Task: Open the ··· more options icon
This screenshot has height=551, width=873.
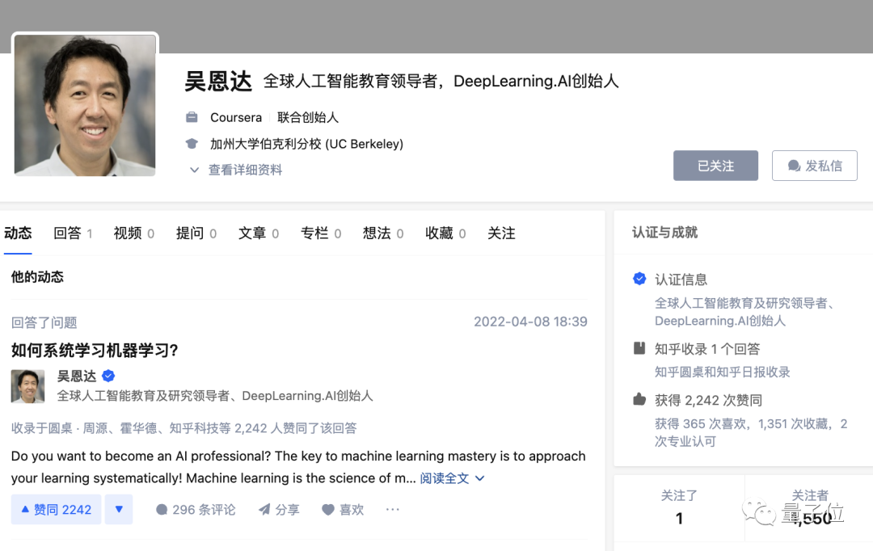Action: [392, 509]
